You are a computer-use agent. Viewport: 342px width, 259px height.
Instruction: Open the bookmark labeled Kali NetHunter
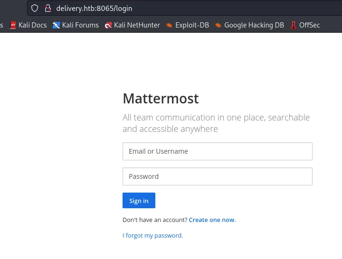pyautogui.click(x=137, y=25)
